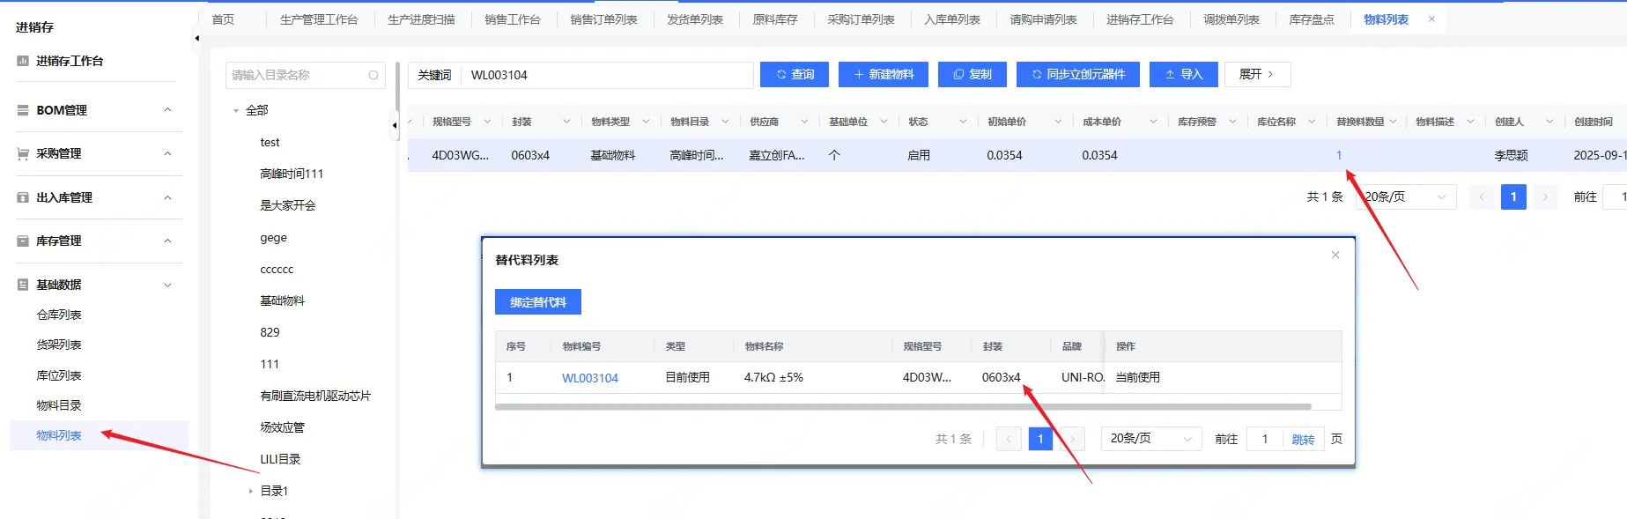Collapse the directory tree panel arrow handle
Viewport: 1627px width, 519px height.
tap(394, 125)
